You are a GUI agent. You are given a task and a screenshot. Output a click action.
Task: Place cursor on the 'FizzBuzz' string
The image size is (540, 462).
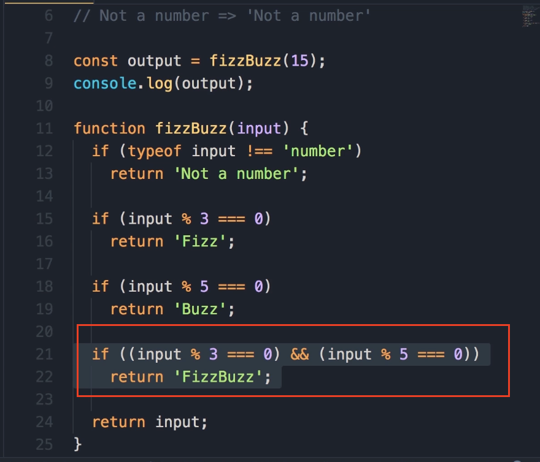click(x=218, y=377)
